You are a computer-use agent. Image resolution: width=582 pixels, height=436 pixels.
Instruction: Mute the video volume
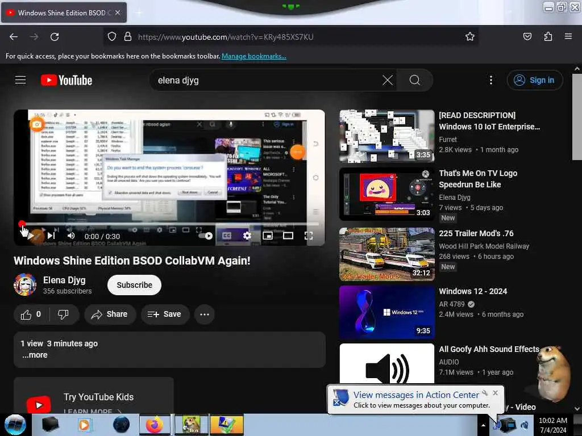click(71, 236)
